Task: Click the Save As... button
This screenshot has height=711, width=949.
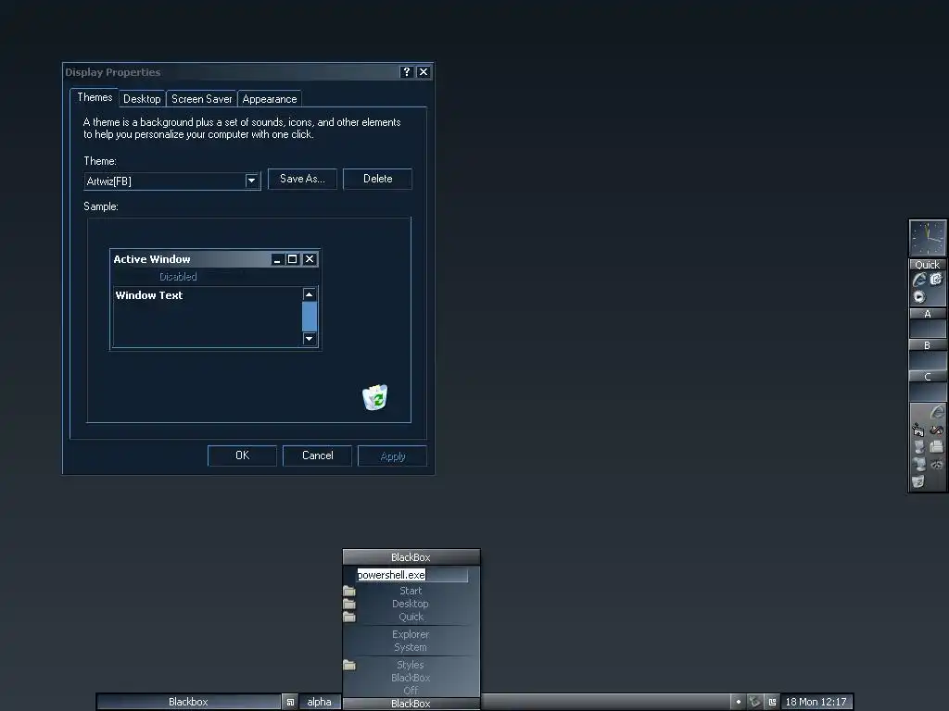Action: tap(302, 179)
